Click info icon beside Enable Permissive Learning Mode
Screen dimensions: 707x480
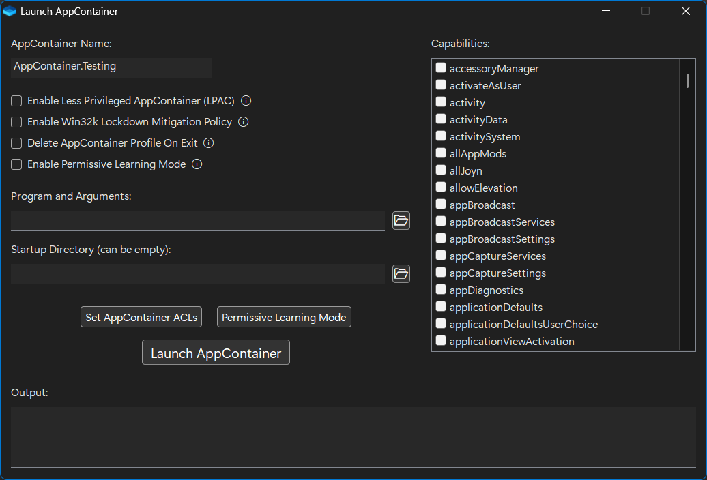point(197,164)
